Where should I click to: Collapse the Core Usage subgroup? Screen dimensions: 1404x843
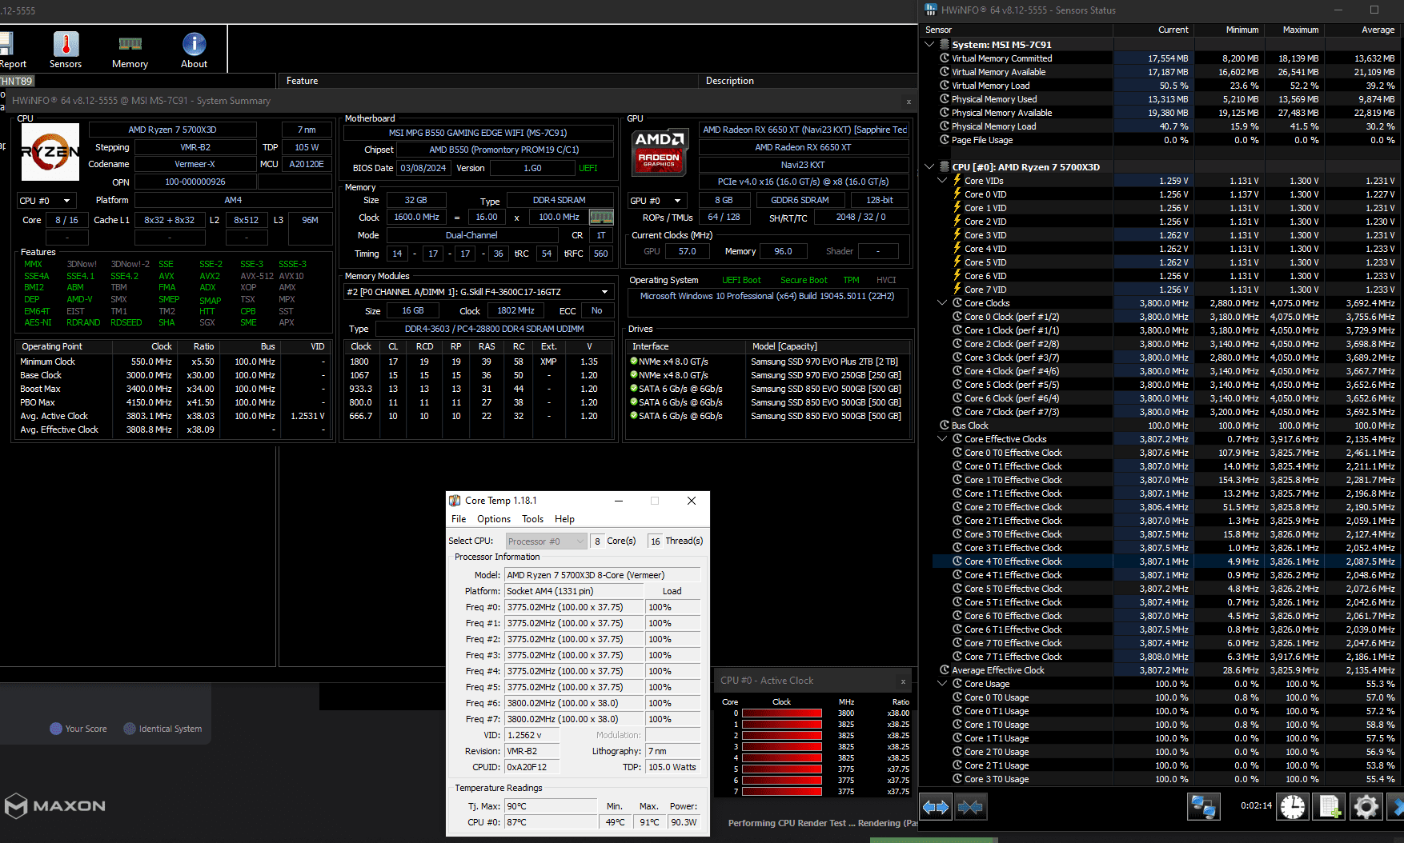(x=942, y=684)
